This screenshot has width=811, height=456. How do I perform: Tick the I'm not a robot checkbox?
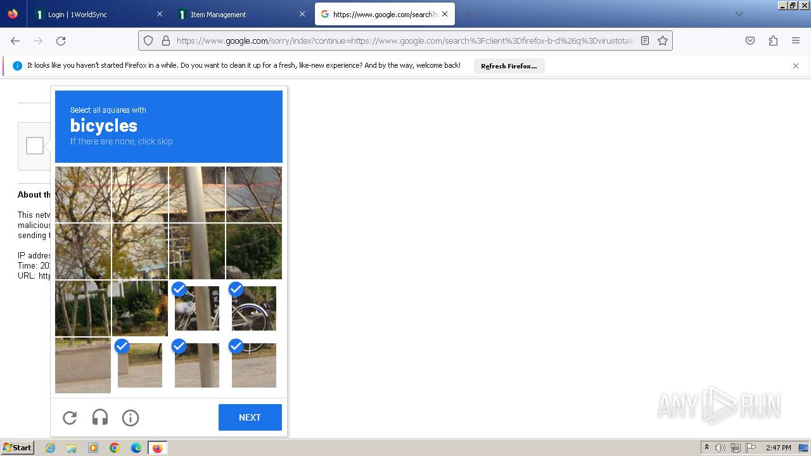click(x=35, y=146)
